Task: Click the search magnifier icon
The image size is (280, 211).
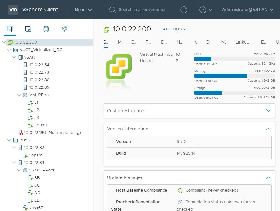Action: (113, 10)
